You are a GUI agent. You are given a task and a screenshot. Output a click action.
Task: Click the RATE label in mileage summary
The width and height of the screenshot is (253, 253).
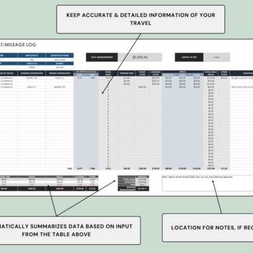click(x=127, y=185)
